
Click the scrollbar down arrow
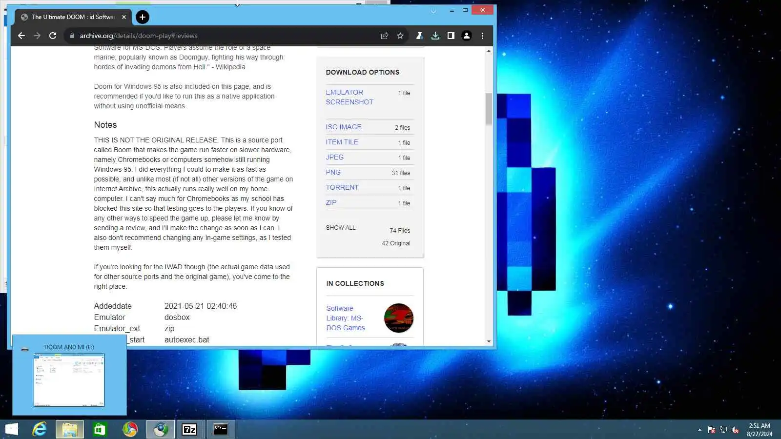click(x=489, y=341)
